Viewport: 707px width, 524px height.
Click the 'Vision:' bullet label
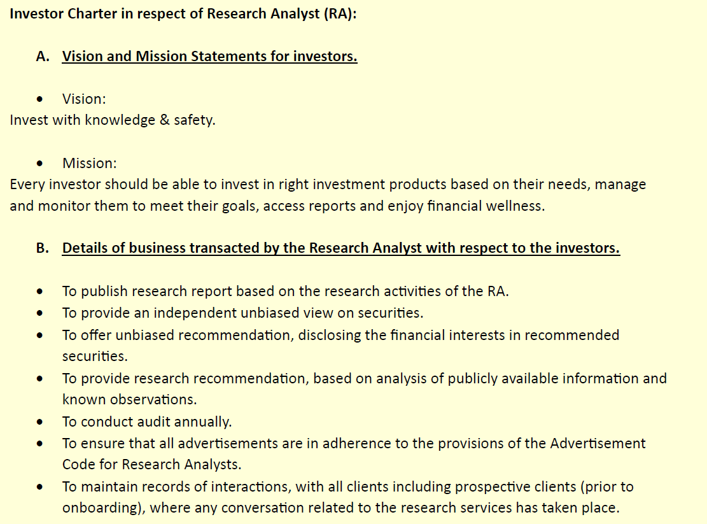coord(84,99)
